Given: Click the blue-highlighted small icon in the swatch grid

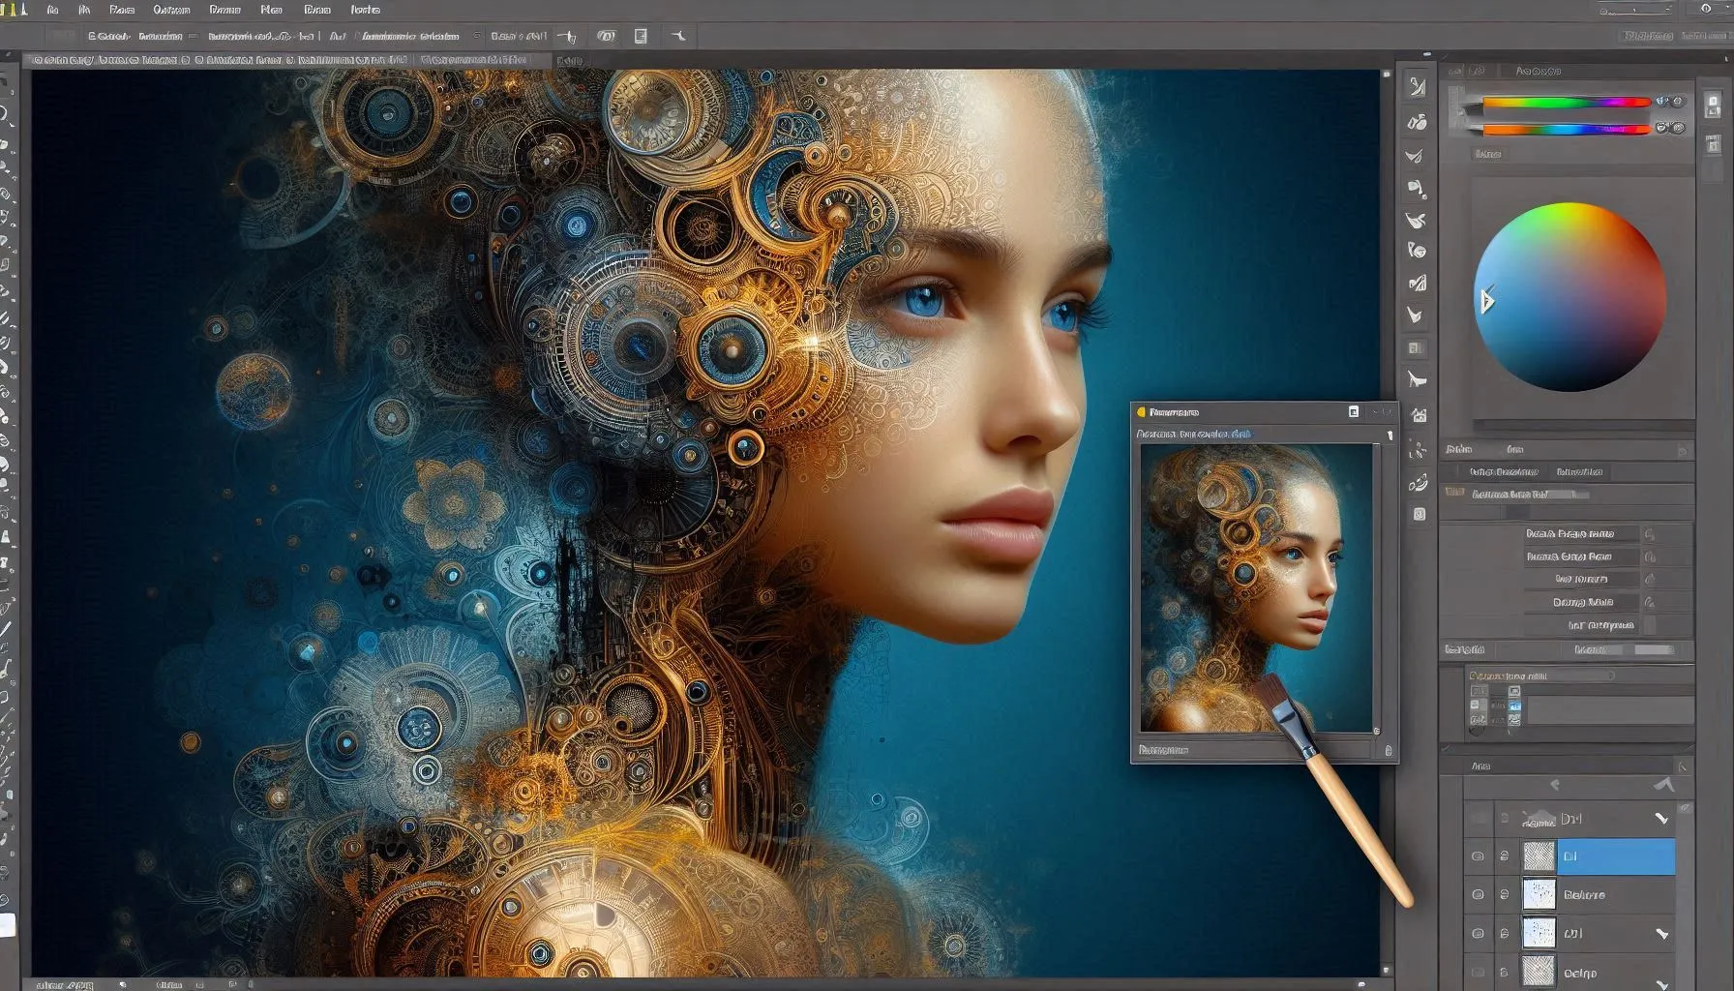Looking at the screenshot, I should (x=1514, y=706).
